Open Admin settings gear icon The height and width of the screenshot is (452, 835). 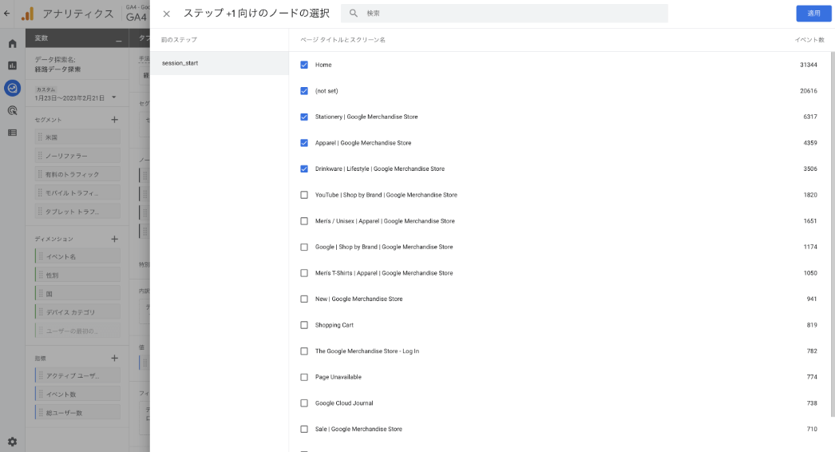click(12, 442)
